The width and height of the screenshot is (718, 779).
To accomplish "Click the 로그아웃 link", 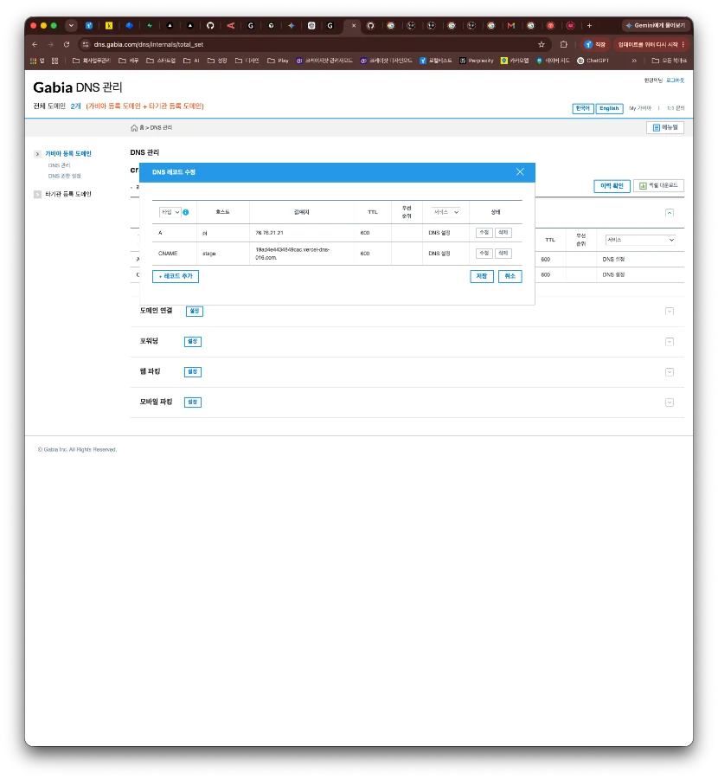I will click(676, 80).
